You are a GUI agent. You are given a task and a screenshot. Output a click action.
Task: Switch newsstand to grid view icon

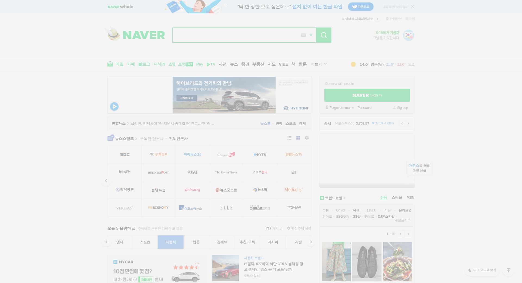tap(298, 138)
